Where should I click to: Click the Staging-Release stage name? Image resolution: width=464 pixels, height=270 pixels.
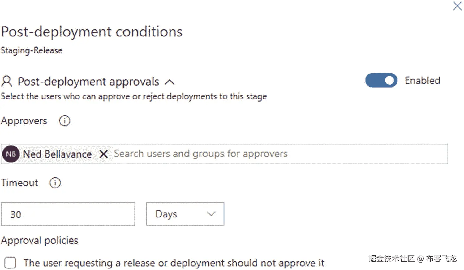32,50
